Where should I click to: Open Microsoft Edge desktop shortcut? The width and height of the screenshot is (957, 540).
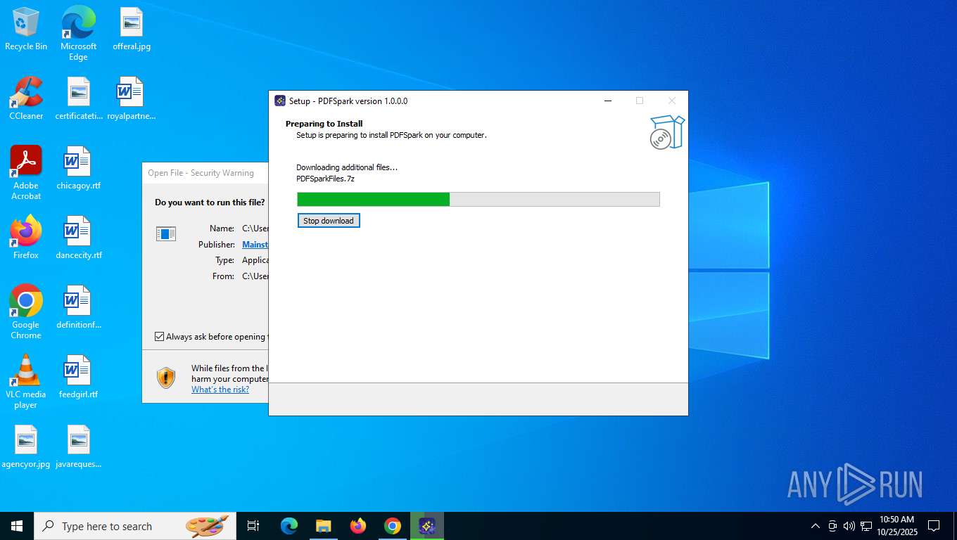pos(78,33)
